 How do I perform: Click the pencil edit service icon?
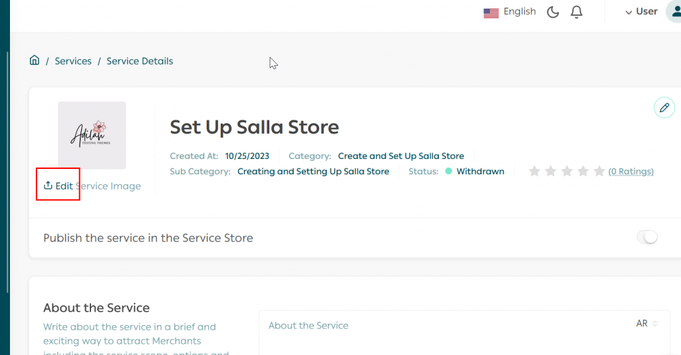(664, 108)
